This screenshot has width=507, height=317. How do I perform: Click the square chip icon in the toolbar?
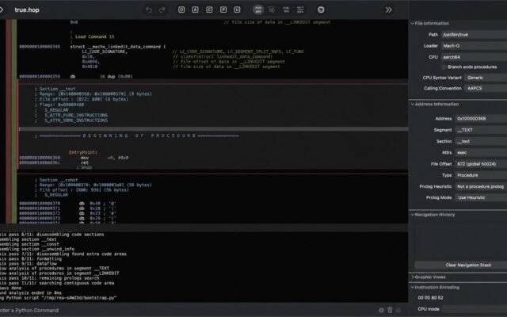coord(321,10)
